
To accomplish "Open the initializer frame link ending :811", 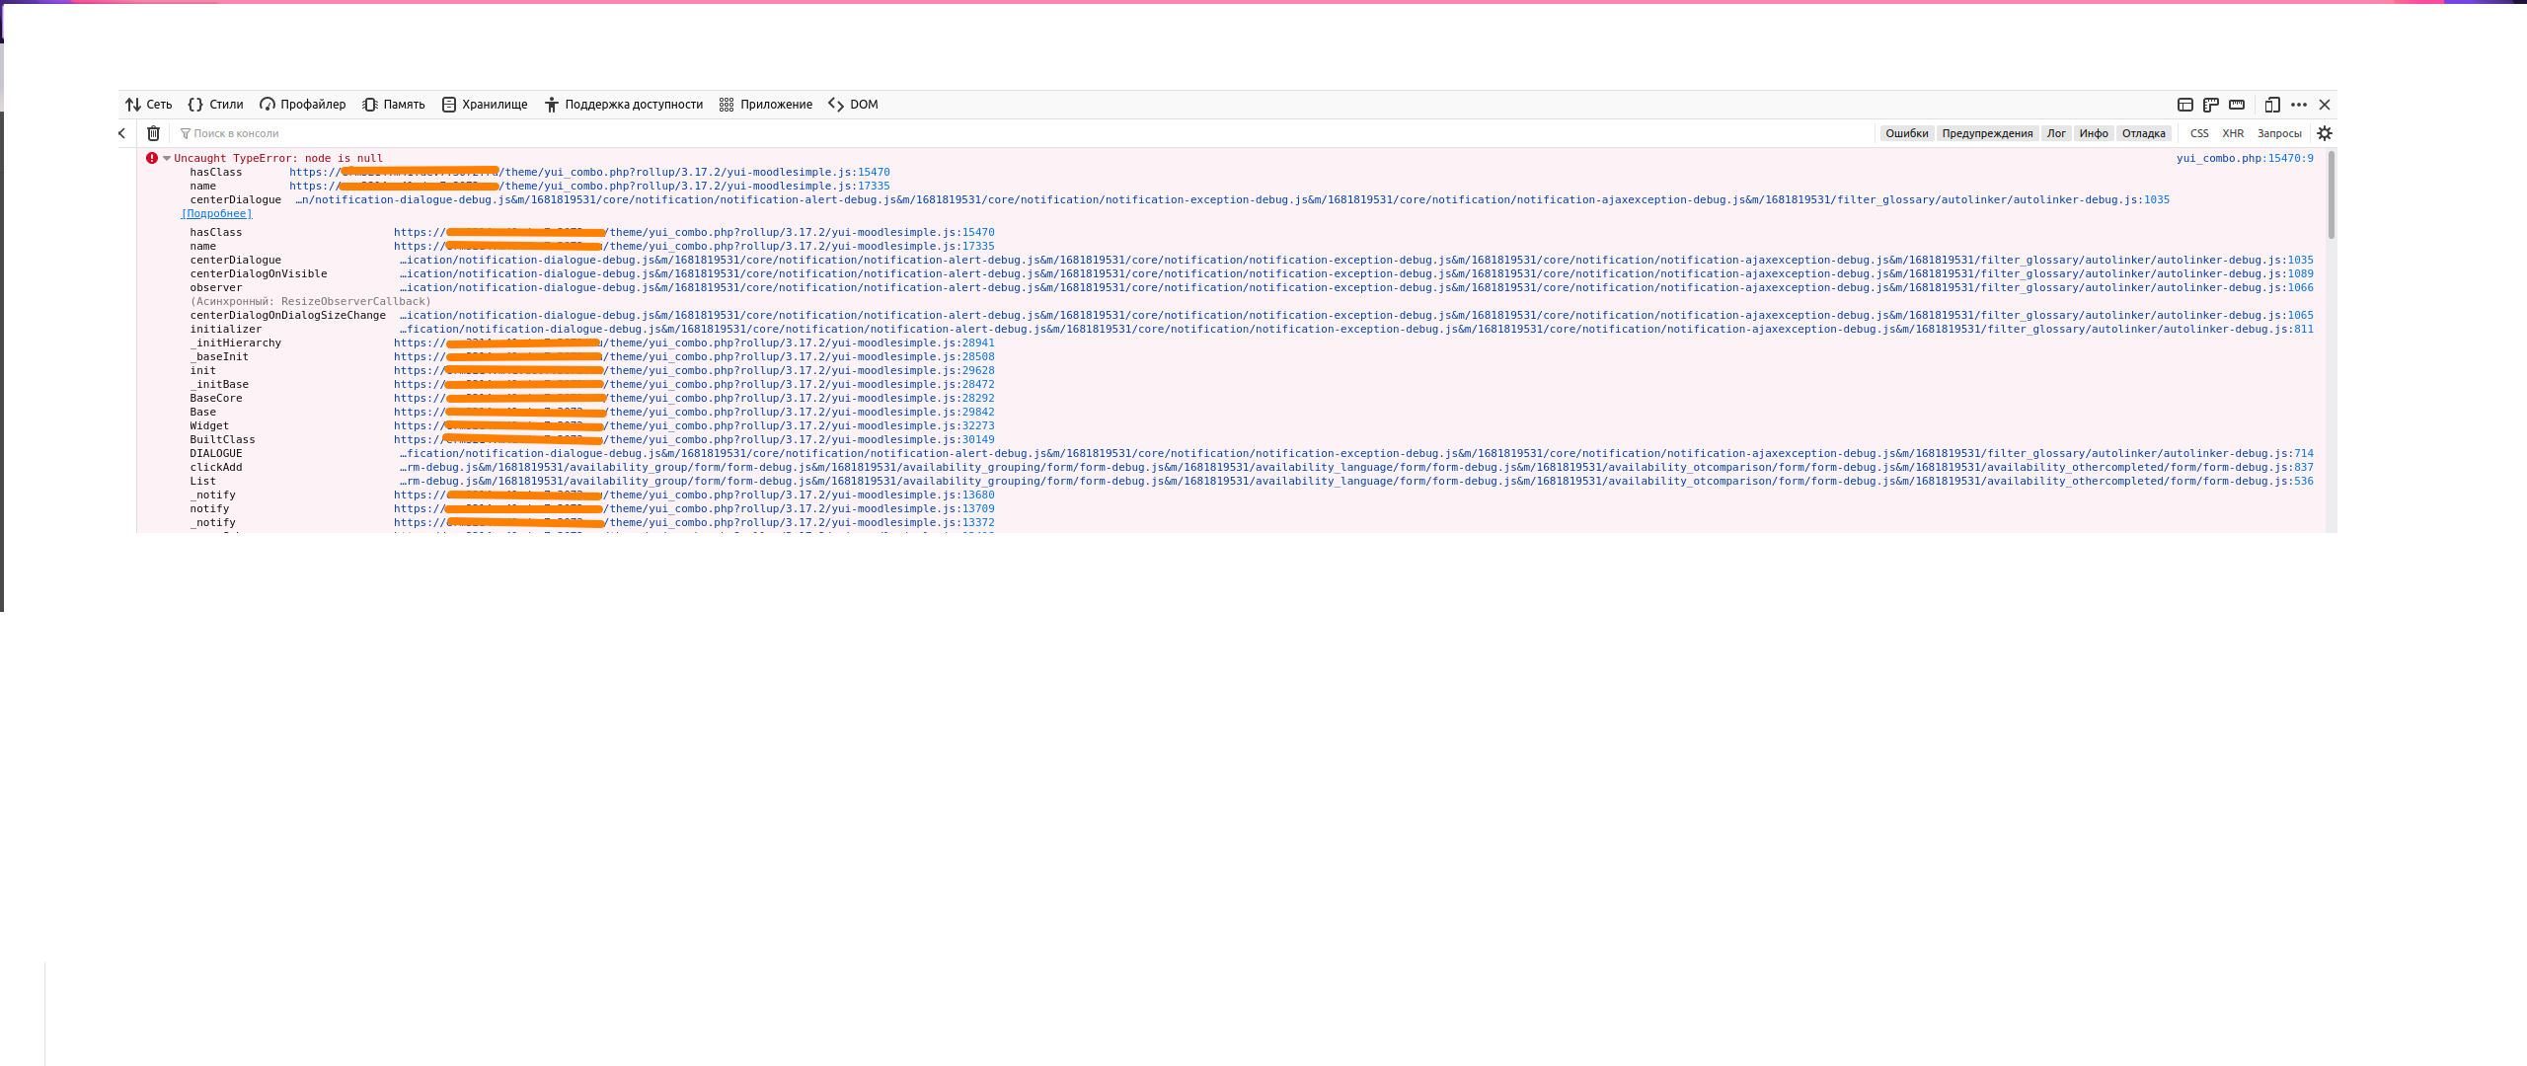I will 1356,330.
